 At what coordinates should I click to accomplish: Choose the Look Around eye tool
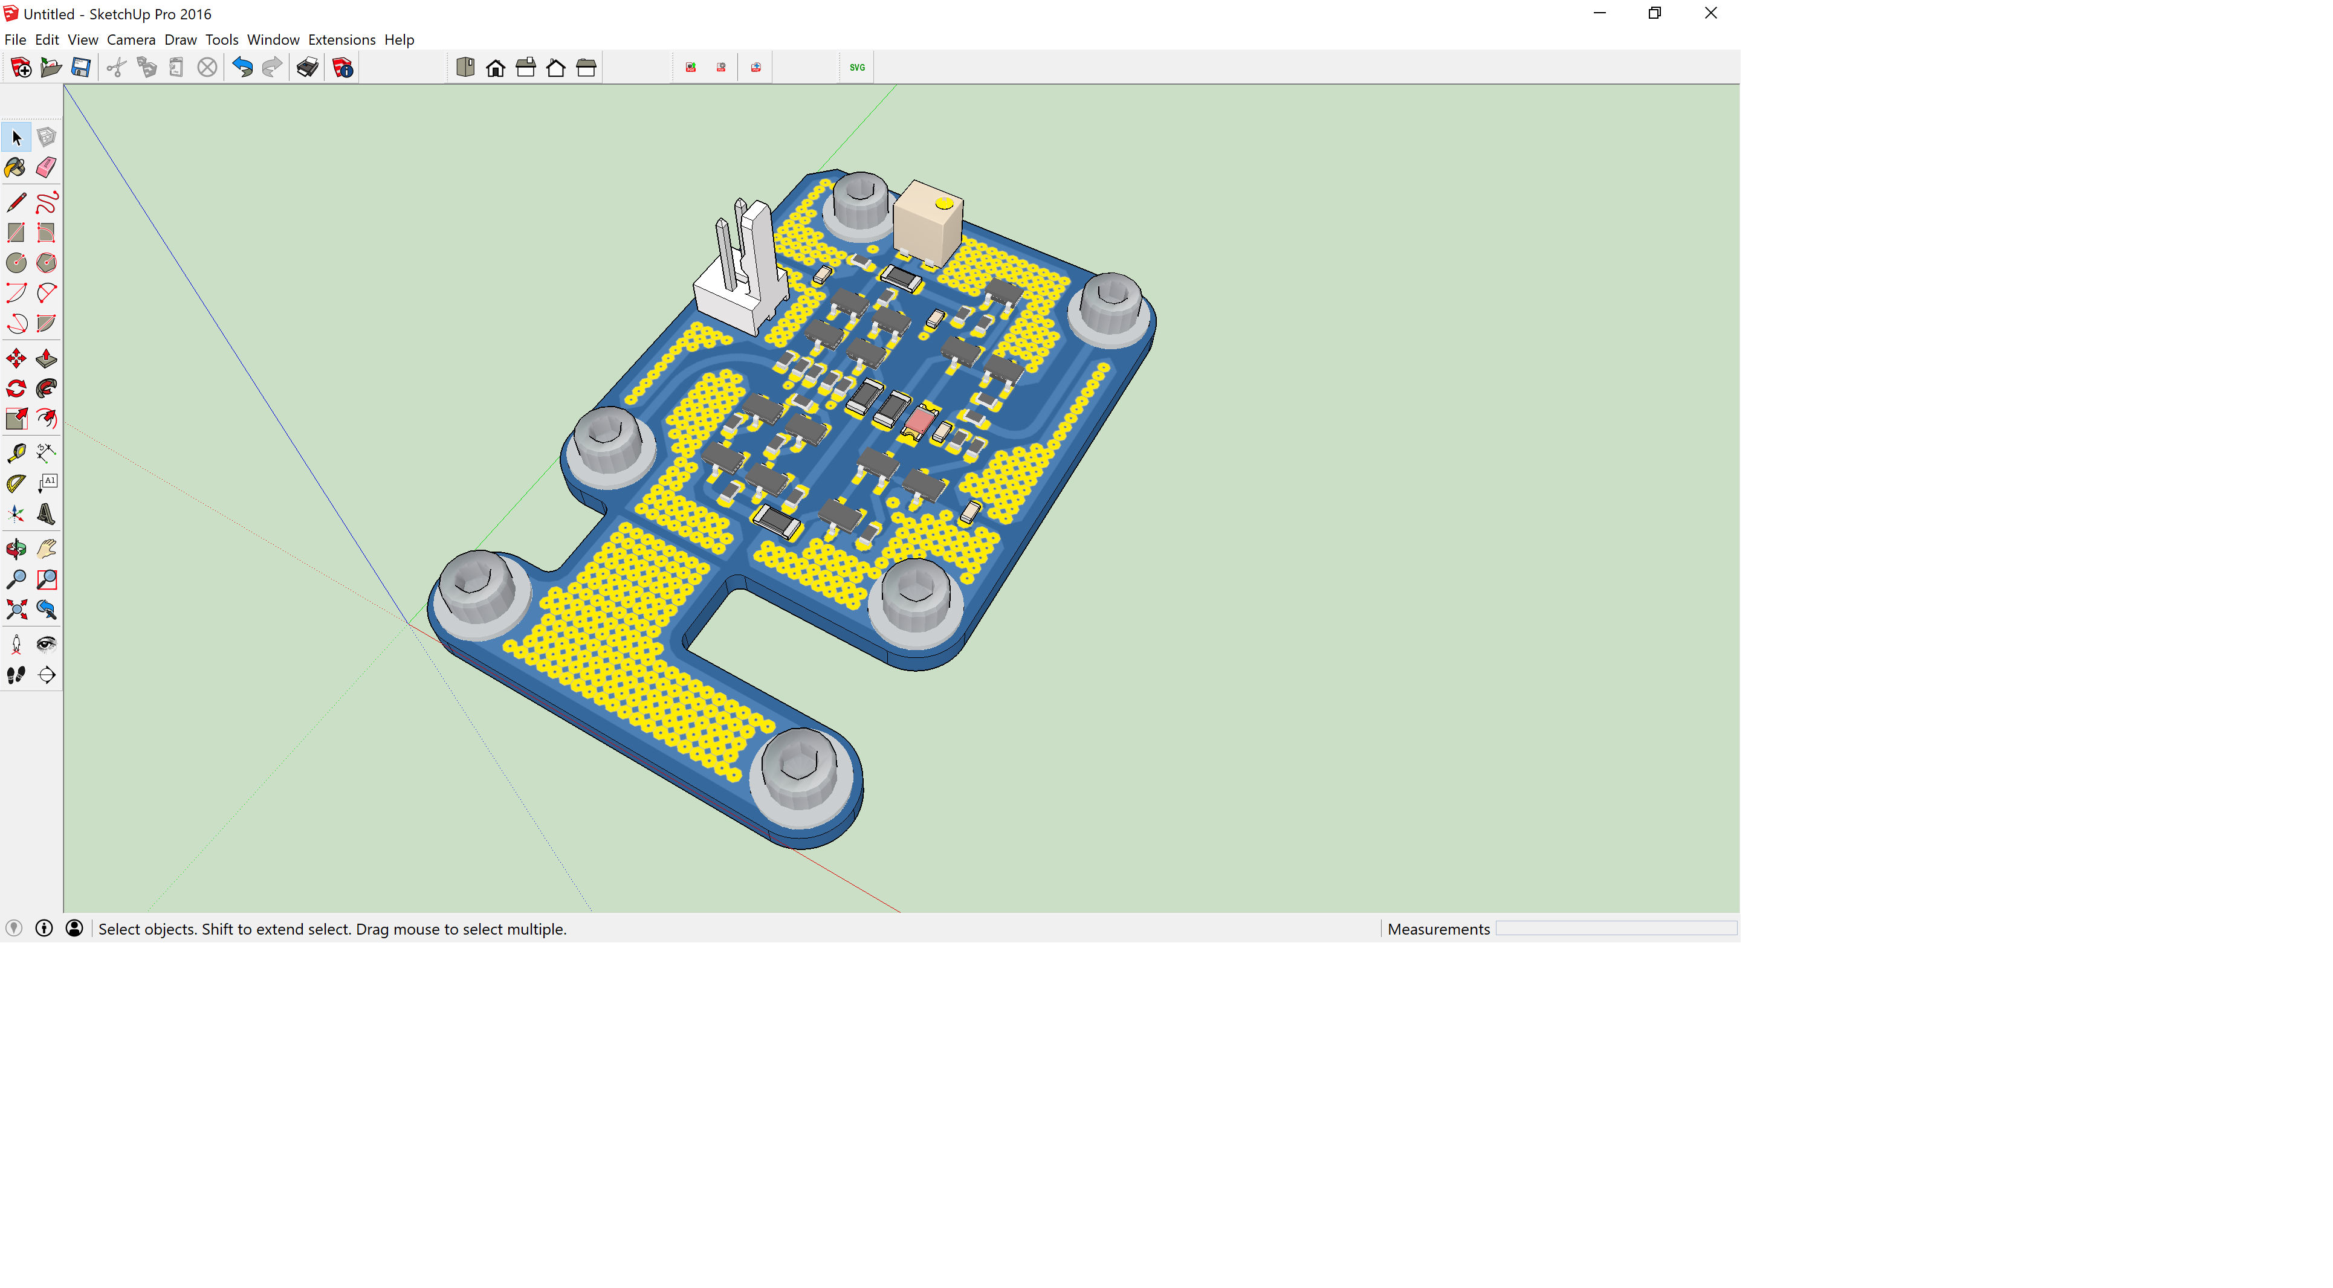(47, 645)
